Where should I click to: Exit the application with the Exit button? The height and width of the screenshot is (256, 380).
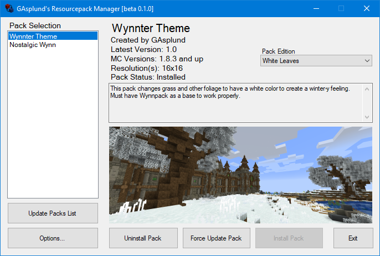353,238
